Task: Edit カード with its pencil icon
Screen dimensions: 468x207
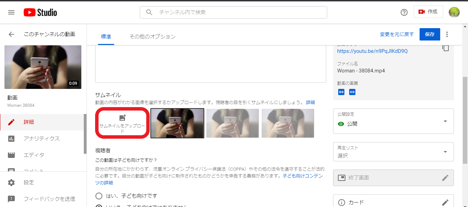Action: click(445, 203)
